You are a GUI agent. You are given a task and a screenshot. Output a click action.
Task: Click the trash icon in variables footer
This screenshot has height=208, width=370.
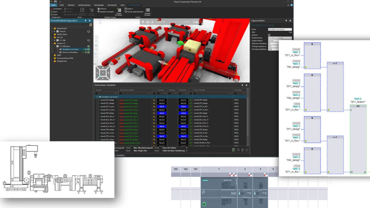[x=242, y=150]
